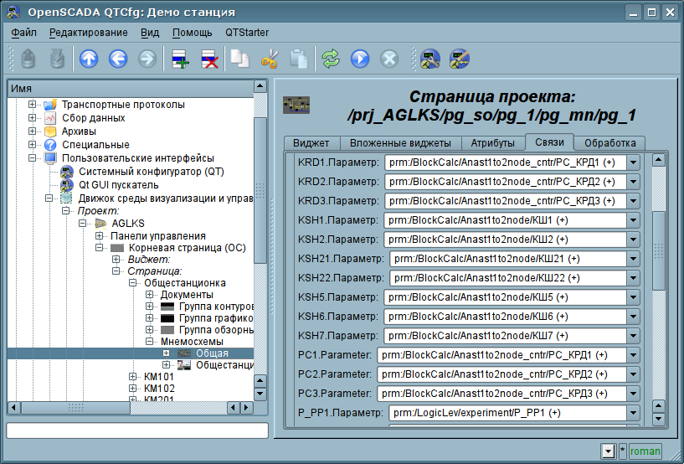684x464 pixels.
Task: Open the P_PP1.Параметр dropdown list
Action: pyautogui.click(x=633, y=413)
